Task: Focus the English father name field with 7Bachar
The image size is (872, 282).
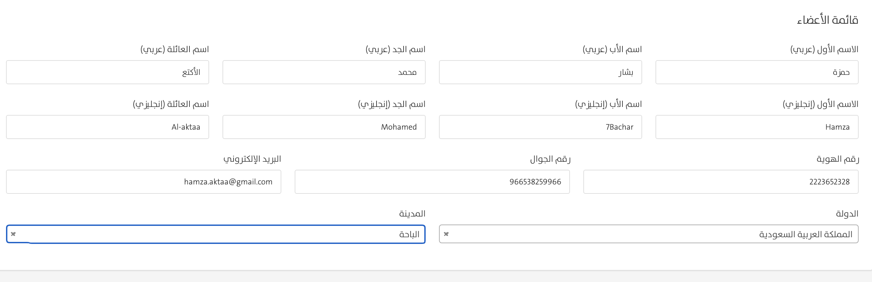Action: pyautogui.click(x=540, y=127)
